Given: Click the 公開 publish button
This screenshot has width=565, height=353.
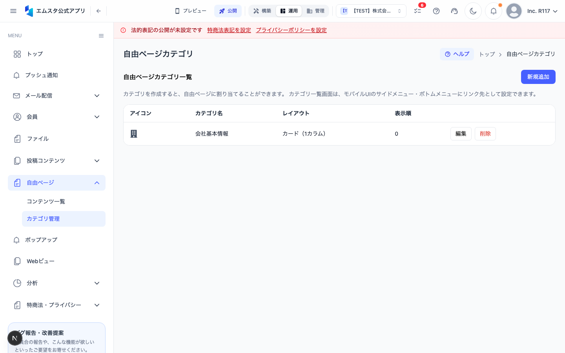Looking at the screenshot, I should coord(228,11).
